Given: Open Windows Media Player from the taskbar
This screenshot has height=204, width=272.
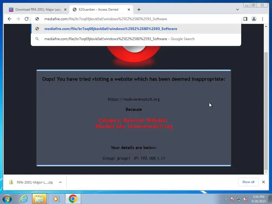Looking at the screenshot, I should (x=56, y=199).
